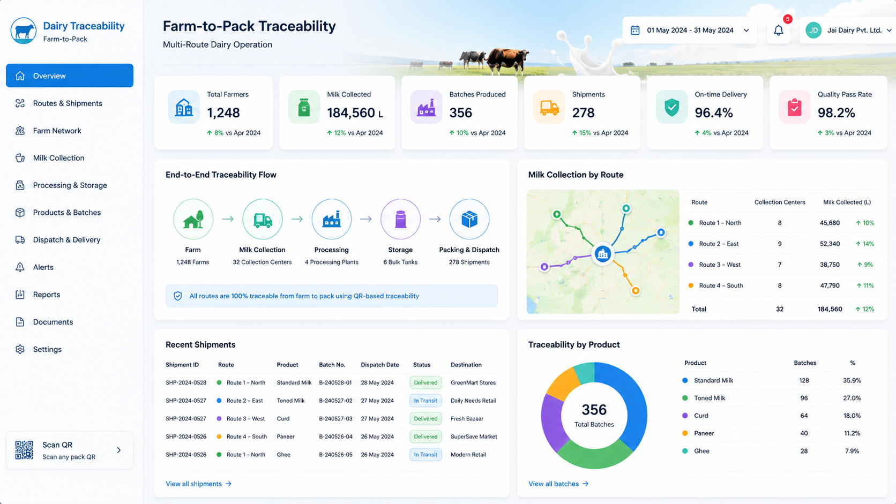Open the date range dropdown
This screenshot has width=896, height=504.
tap(690, 31)
